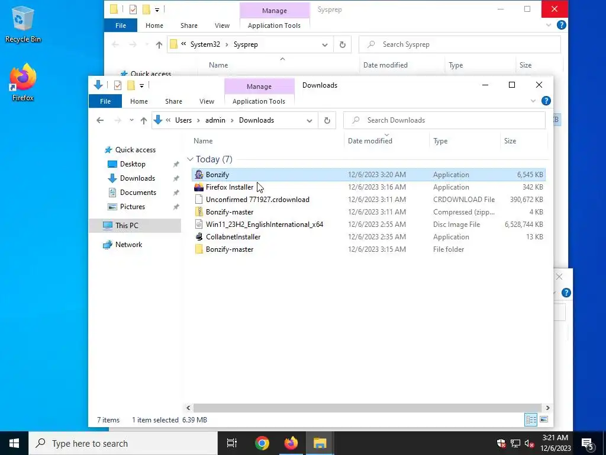Viewport: 606px width, 455px height.
Task: Expand the ribbon in Sysprep window
Action: (x=549, y=25)
